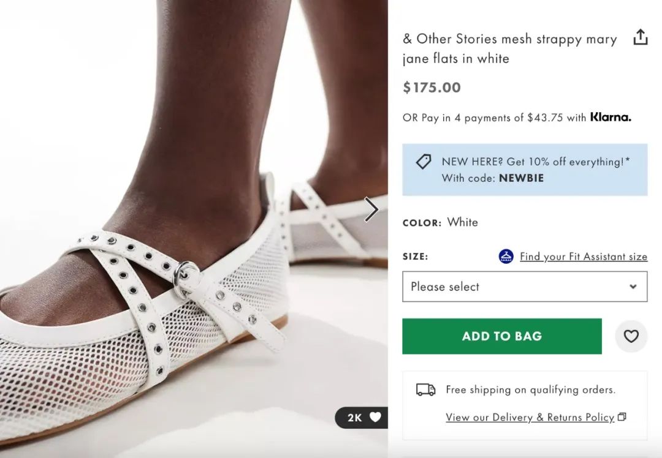Image resolution: width=662 pixels, height=458 pixels.
Task: Click the share icon beside product title
Action: pyautogui.click(x=640, y=38)
